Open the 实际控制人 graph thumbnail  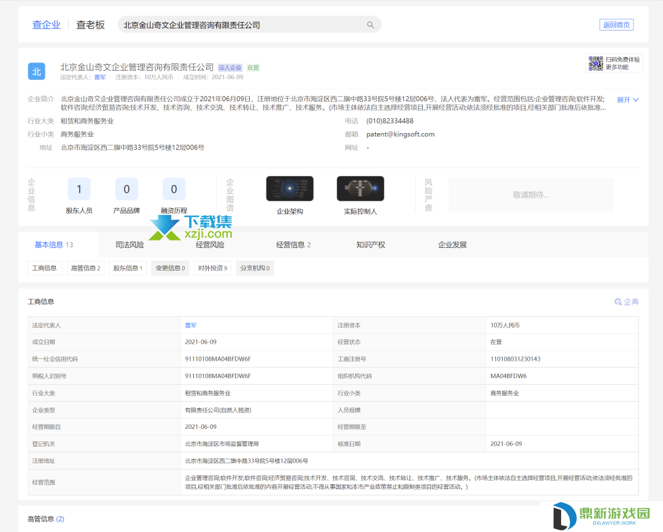pos(360,188)
